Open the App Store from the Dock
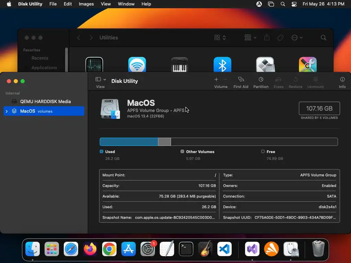This screenshot has width=351, height=263. (129, 249)
